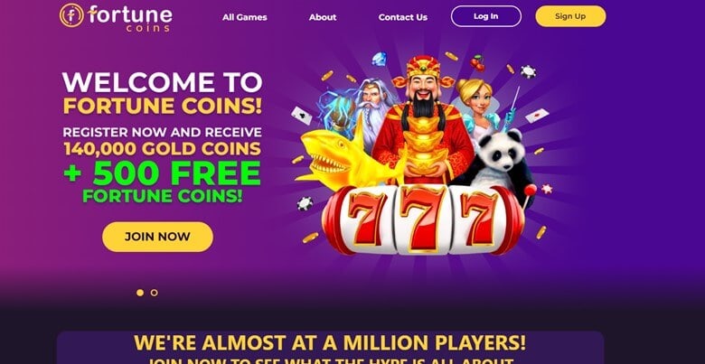Image resolution: width=705 pixels, height=364 pixels.
Task: Click the Log In button
Action: click(x=486, y=16)
